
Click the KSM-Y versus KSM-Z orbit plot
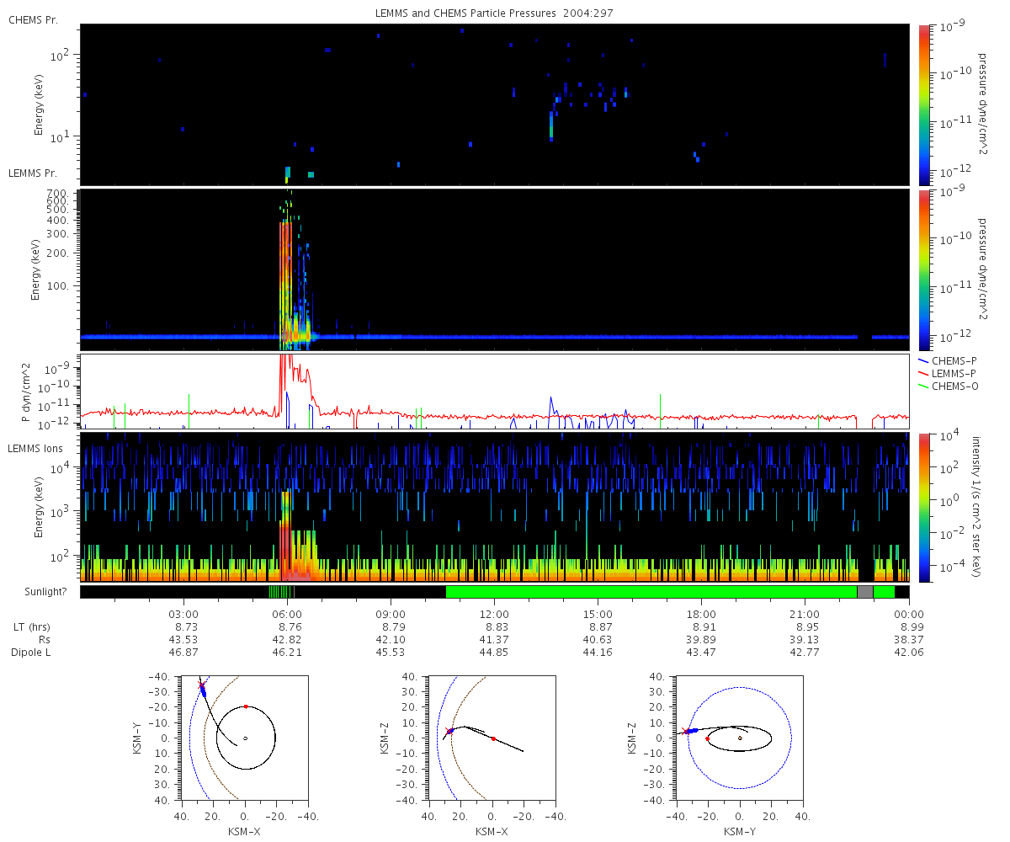tap(740, 738)
